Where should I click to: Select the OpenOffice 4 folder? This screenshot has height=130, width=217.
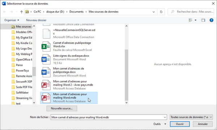point(22,60)
